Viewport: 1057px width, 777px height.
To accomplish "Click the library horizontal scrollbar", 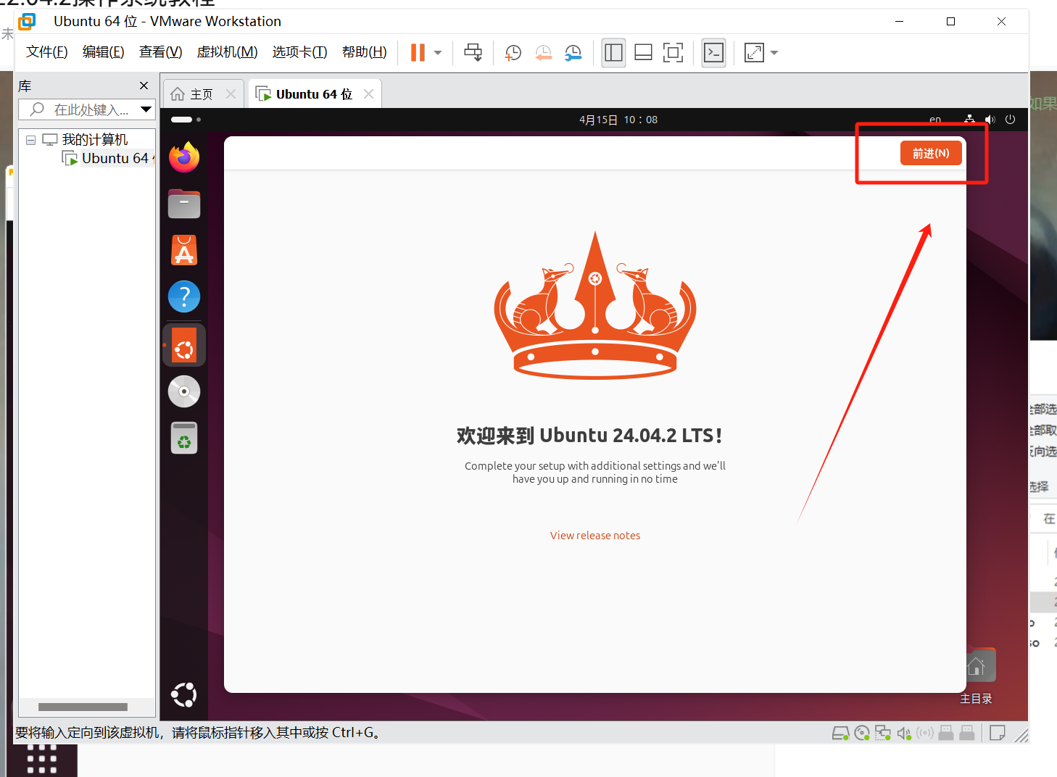I will 83,707.
